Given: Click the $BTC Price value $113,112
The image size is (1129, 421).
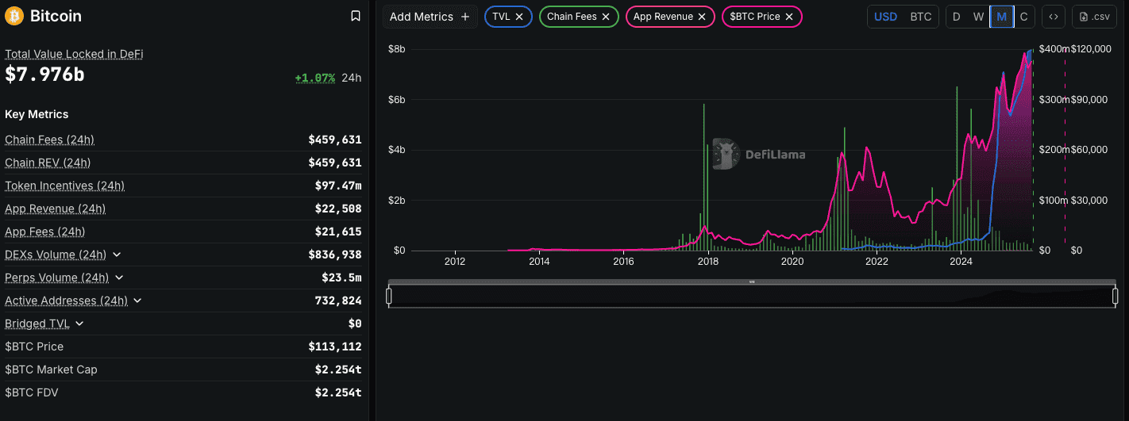Looking at the screenshot, I should coord(335,346).
